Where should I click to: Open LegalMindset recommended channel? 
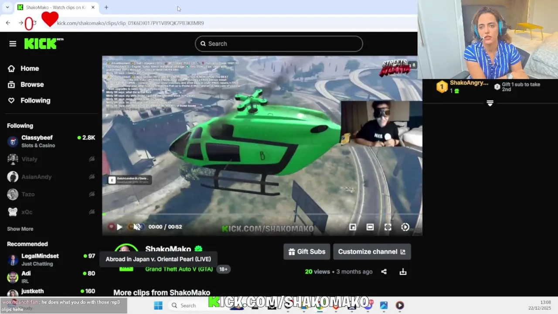(51, 259)
